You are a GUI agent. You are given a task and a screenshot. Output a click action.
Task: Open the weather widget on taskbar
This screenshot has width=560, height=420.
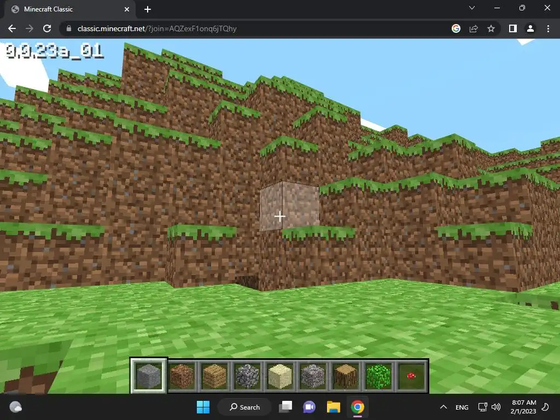[16, 407]
